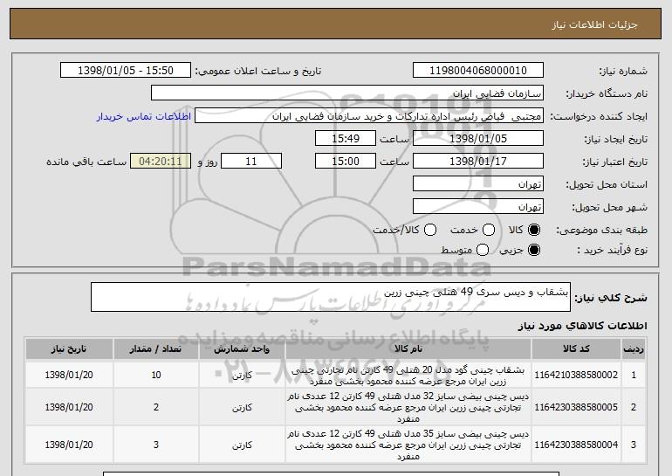Select the متوسط purchase process radio

(x=483, y=250)
